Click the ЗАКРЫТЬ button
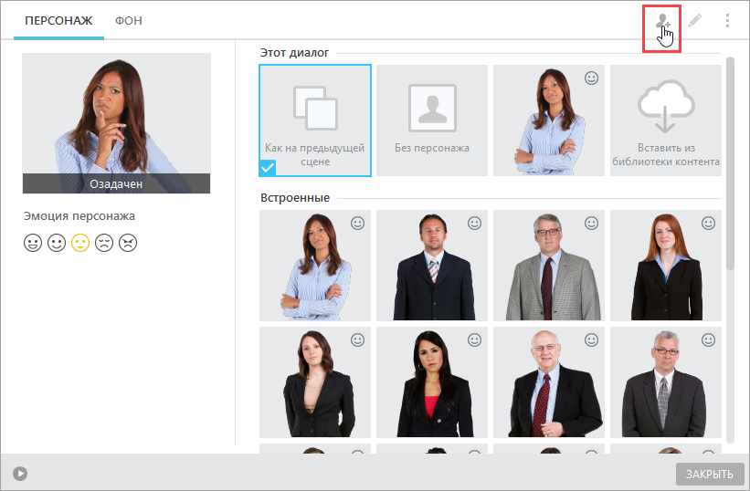Viewport: 750px width, 491px height. click(709, 474)
